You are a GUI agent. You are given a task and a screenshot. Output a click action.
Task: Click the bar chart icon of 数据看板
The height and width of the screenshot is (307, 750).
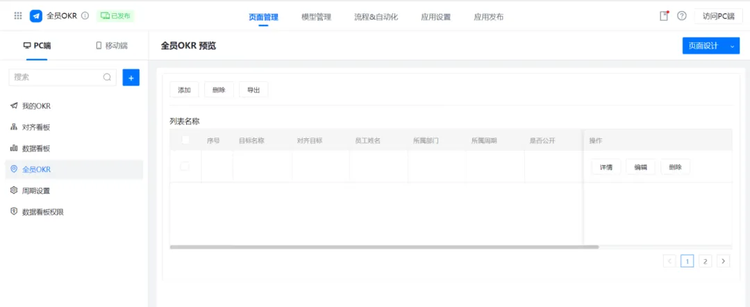click(x=14, y=148)
